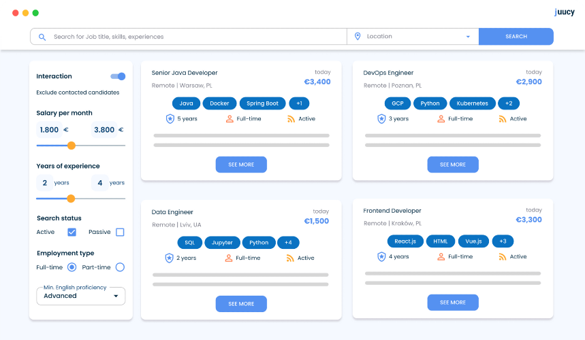The width and height of the screenshot is (585, 340).
Task: Show +3 more skills on Frontend card
Action: coord(503,241)
